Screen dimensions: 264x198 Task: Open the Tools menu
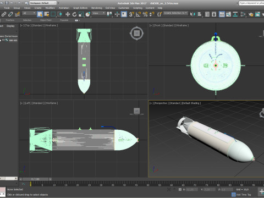(x=7, y=8)
